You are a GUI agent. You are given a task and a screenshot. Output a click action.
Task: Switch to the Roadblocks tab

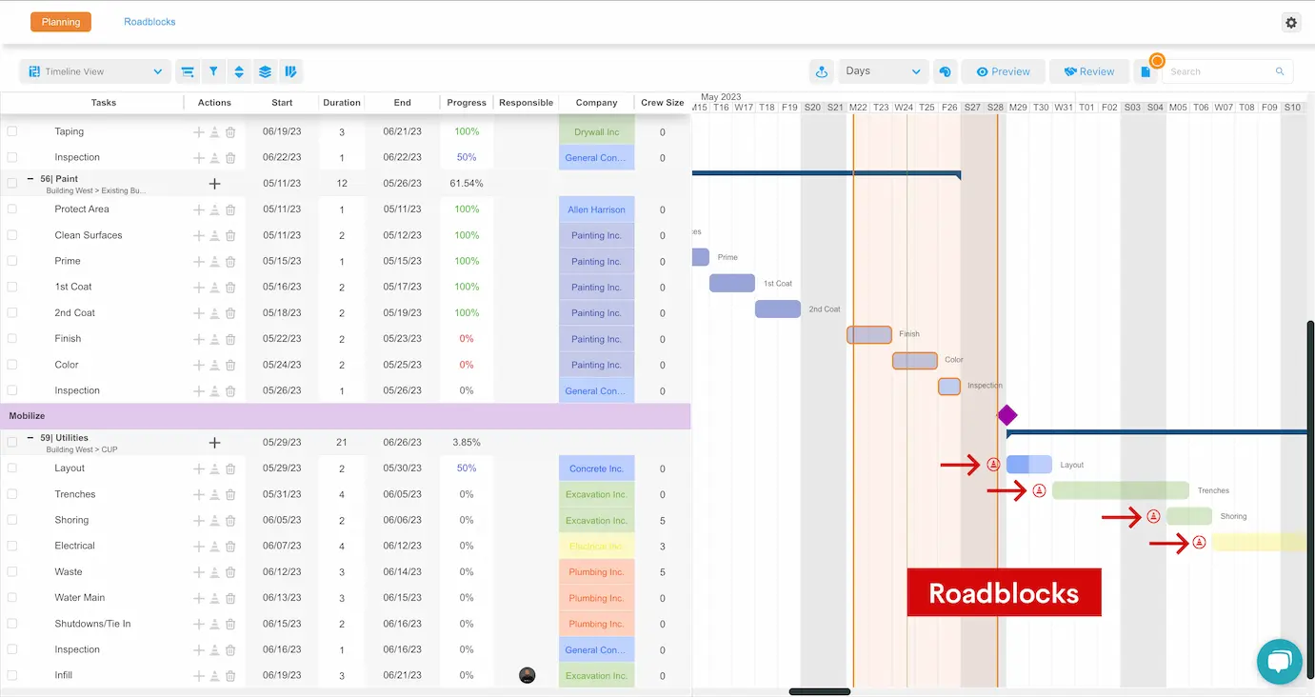(x=149, y=22)
